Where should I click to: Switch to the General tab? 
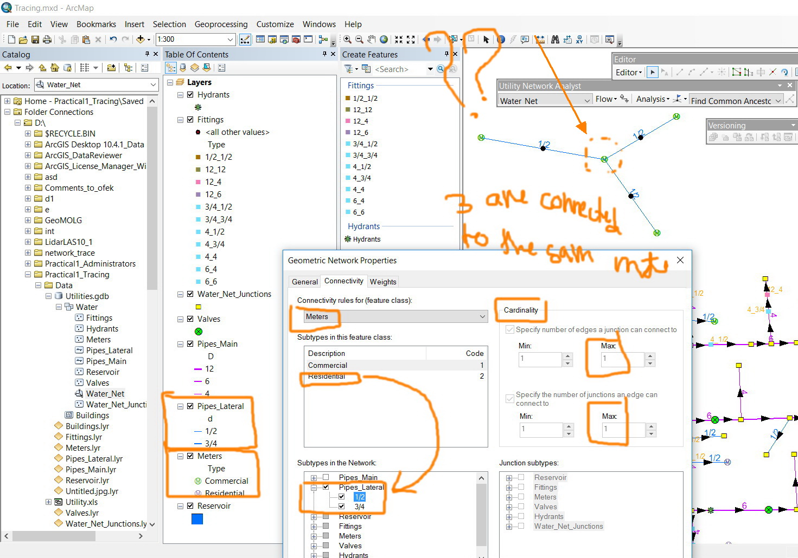point(305,282)
